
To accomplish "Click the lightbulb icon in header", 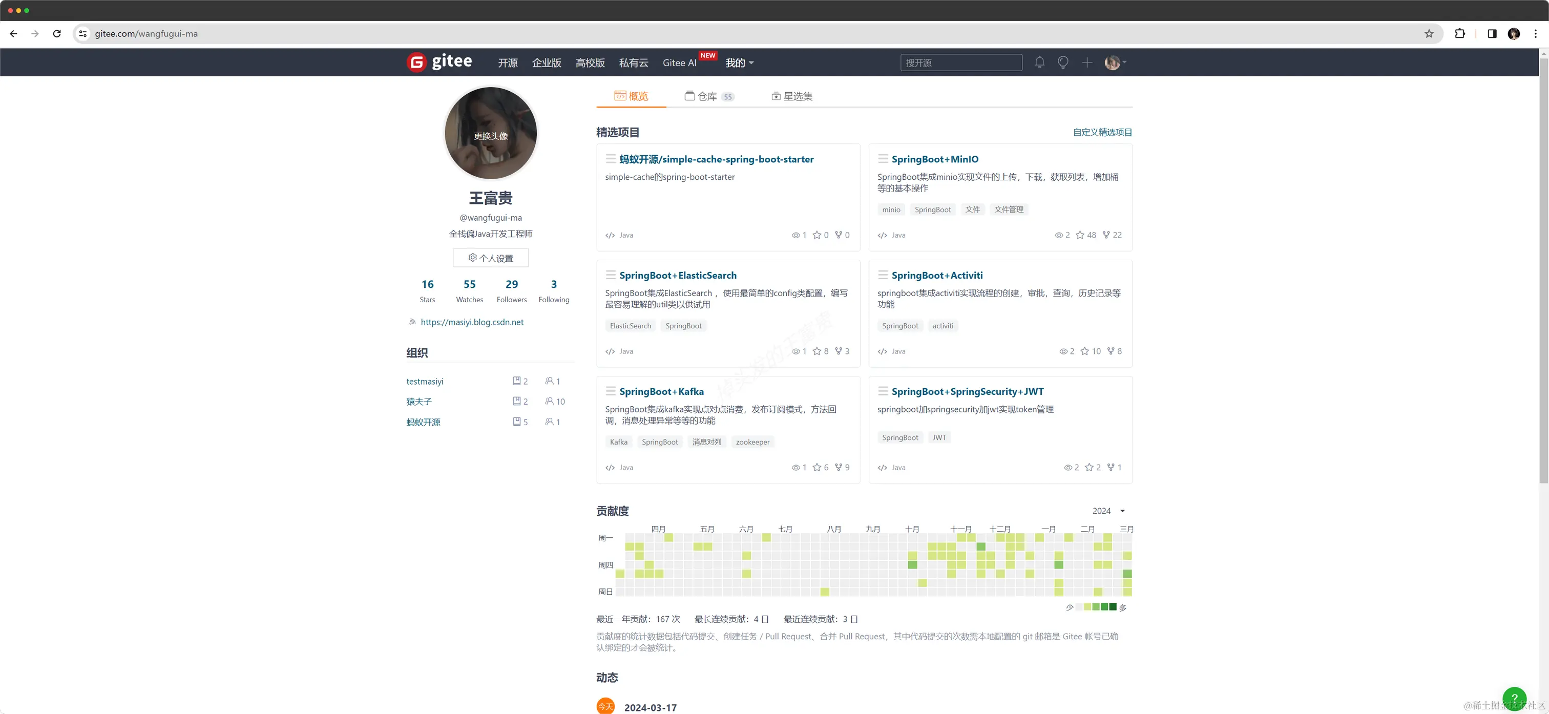I will point(1062,62).
